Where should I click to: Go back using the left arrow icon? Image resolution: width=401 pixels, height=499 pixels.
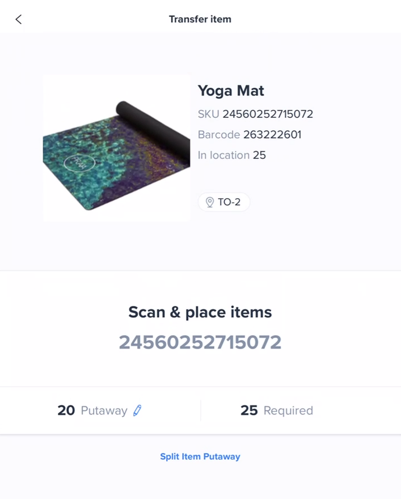tap(19, 20)
